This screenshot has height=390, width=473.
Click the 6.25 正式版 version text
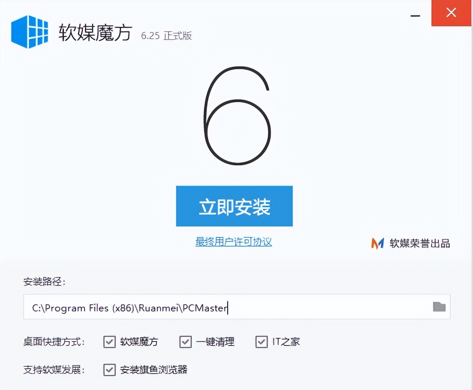166,36
